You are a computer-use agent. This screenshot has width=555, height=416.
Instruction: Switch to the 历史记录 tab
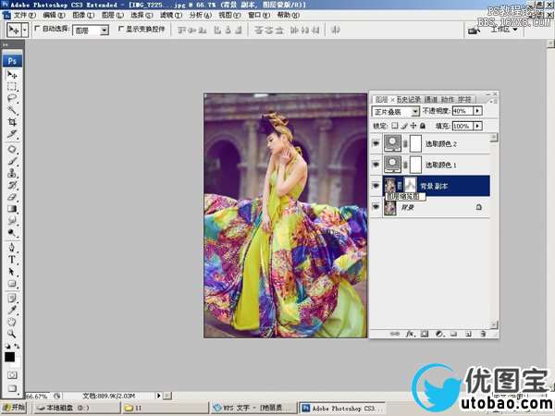click(408, 100)
